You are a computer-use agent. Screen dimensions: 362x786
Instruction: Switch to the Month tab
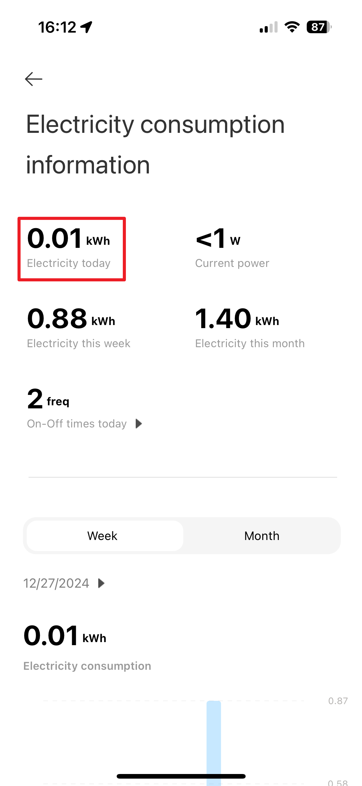click(262, 536)
